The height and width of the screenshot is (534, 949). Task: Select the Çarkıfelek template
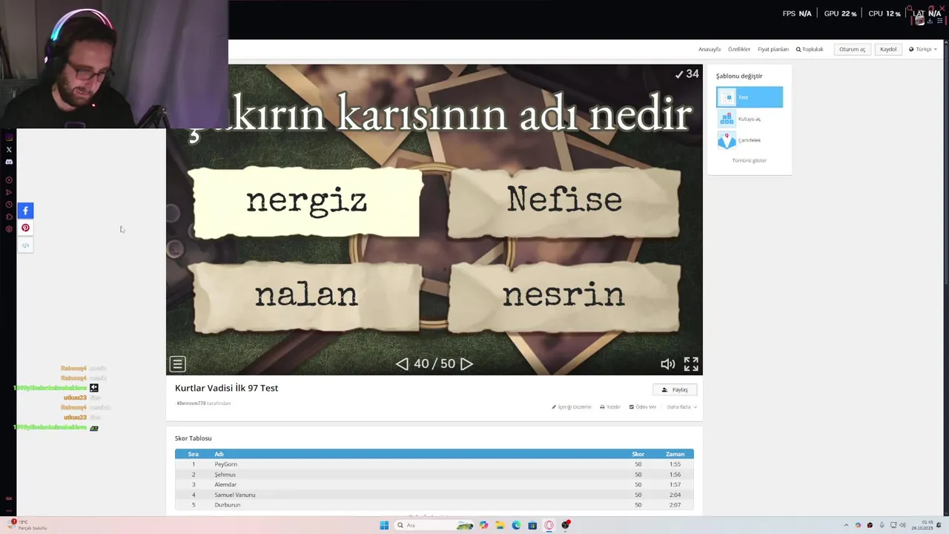click(x=750, y=140)
